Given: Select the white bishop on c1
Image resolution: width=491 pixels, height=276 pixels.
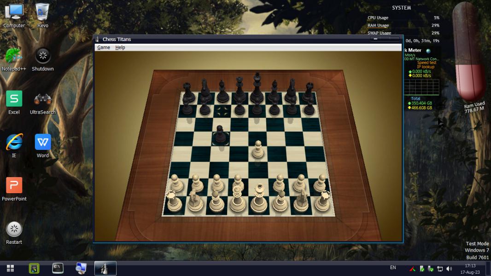Looking at the screenshot, I should 216,201.
